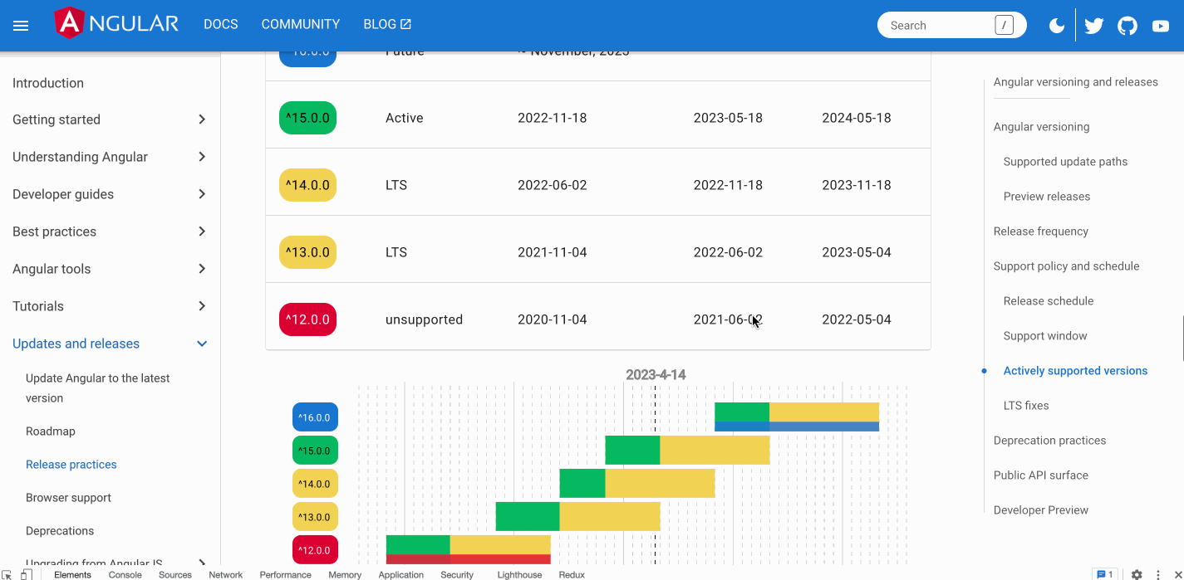Open the console message indicator showing 1

click(1105, 574)
